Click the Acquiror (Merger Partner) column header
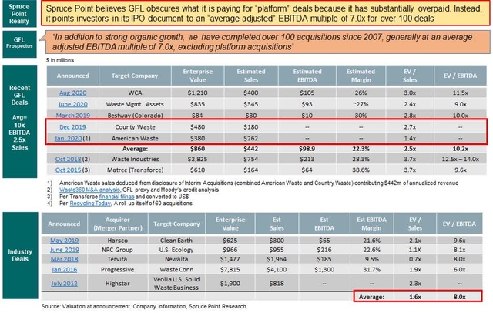This screenshot has width=493, height=313. [x=118, y=224]
